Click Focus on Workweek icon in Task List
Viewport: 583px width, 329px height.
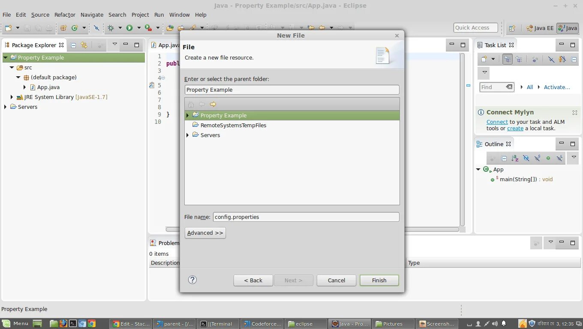point(562,59)
